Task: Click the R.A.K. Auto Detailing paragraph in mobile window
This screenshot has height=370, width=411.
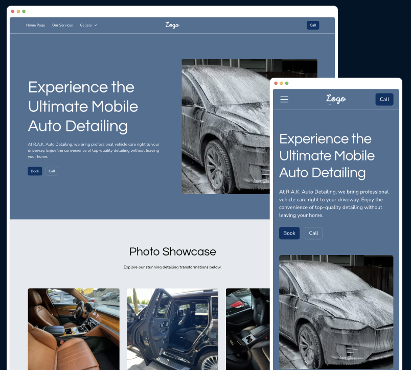Action: (x=334, y=203)
